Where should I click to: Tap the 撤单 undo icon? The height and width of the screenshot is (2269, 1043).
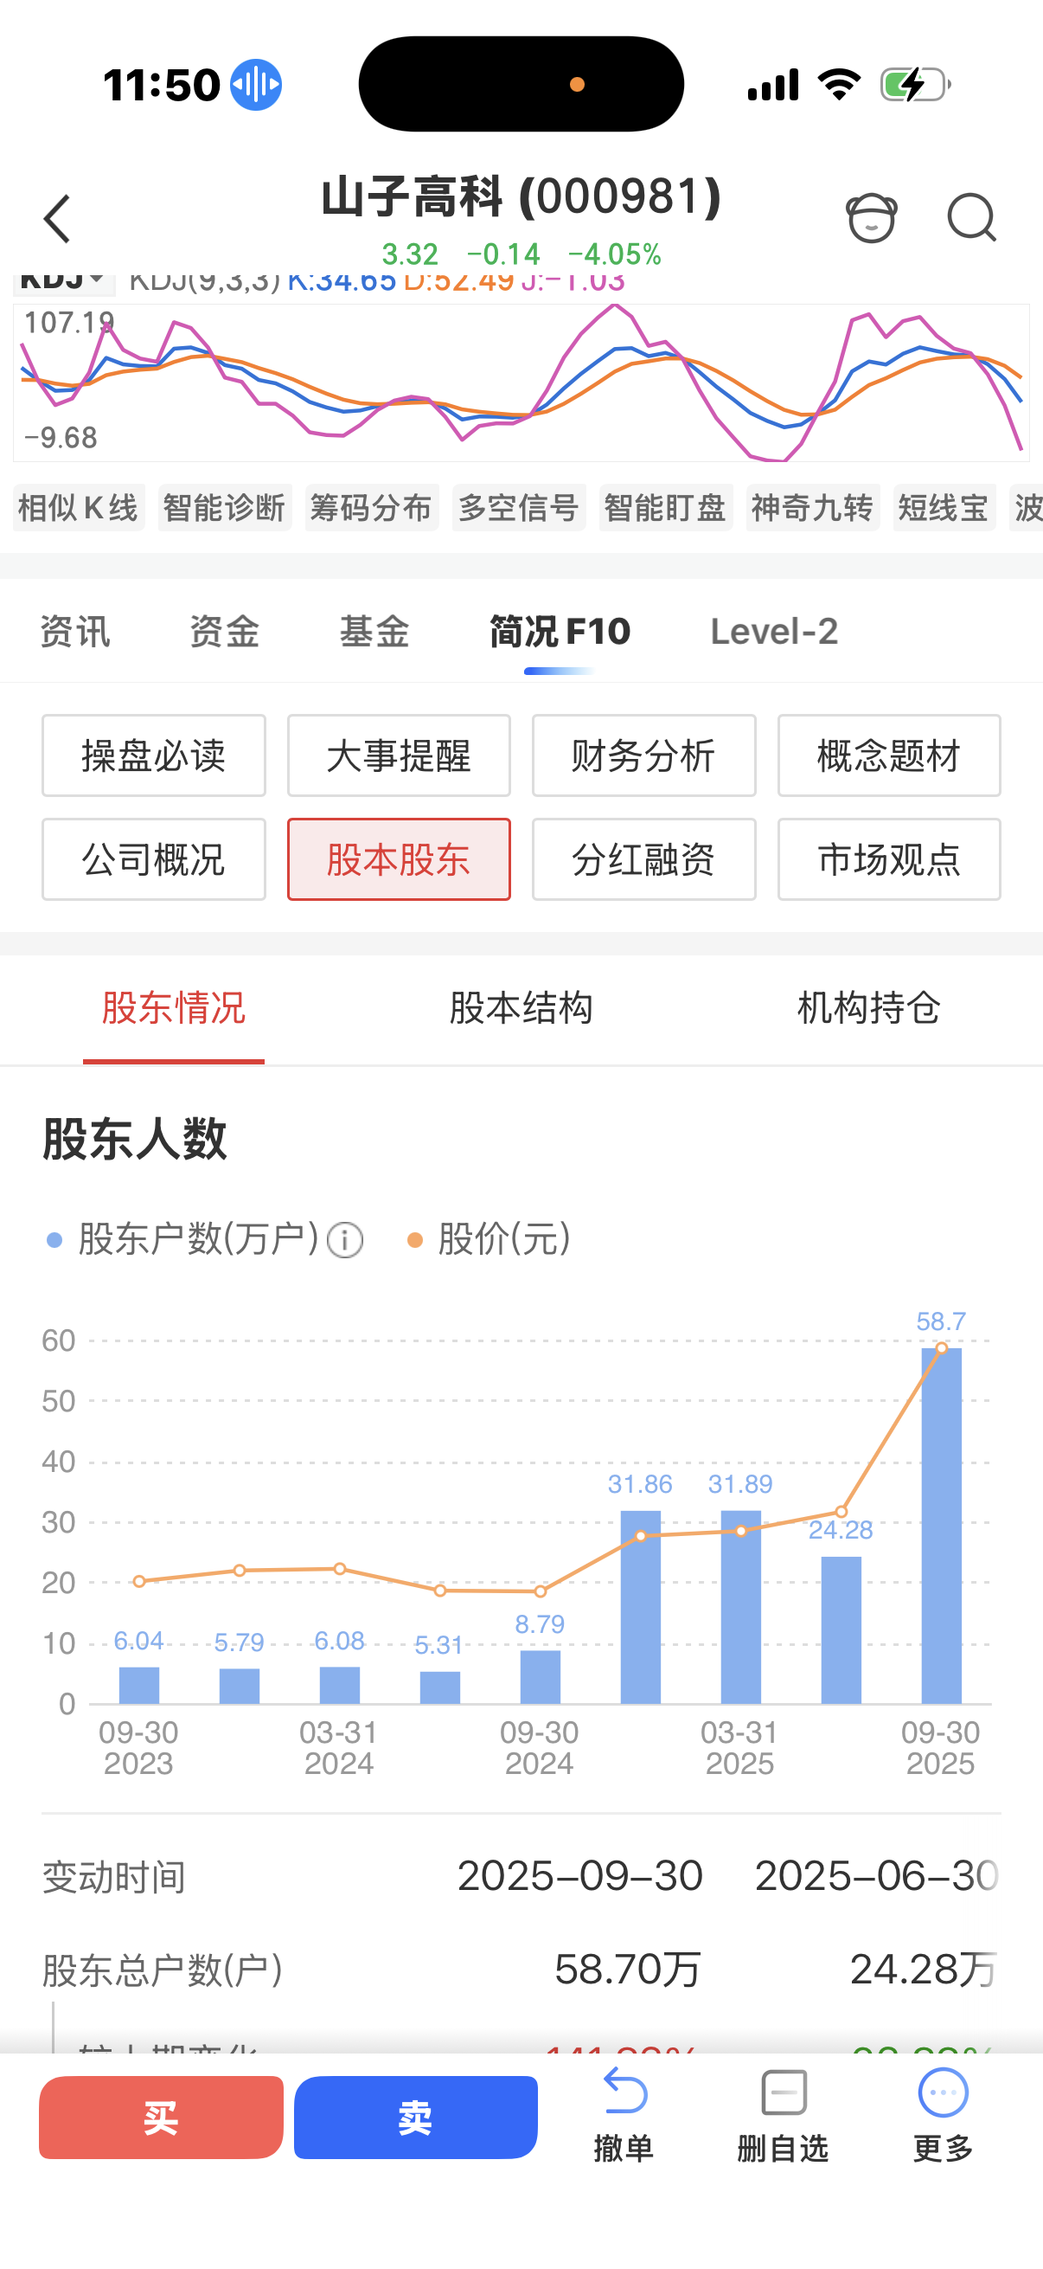pyautogui.click(x=625, y=2091)
